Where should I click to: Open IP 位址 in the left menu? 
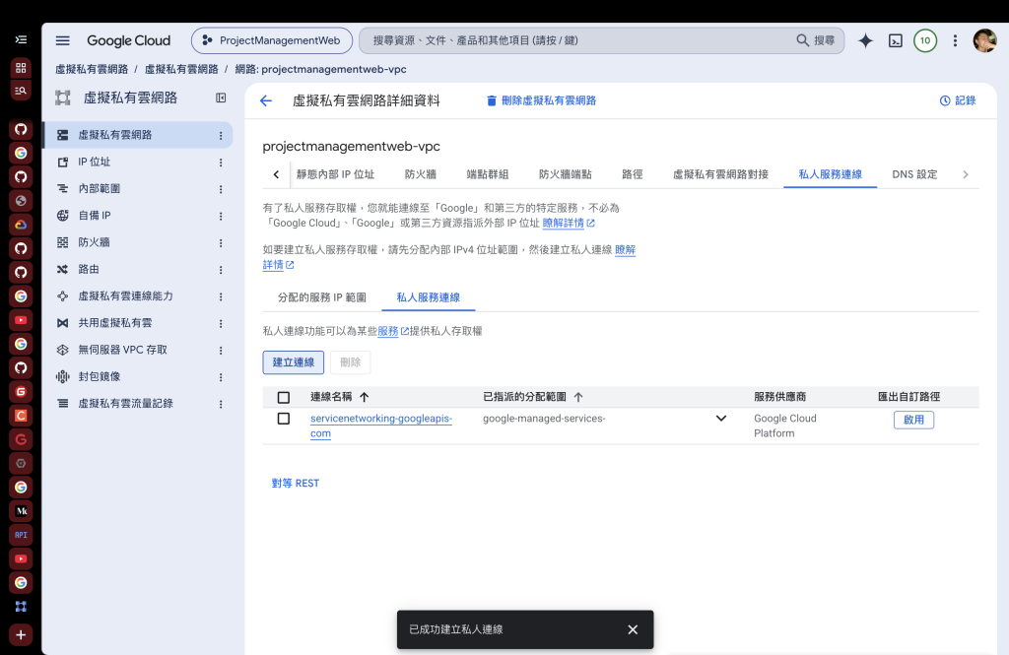click(94, 163)
